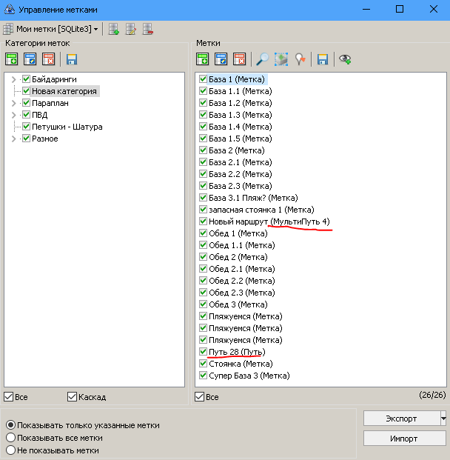Click the add database icon in top toolbar
This screenshot has height=460, width=450.
pos(114,29)
